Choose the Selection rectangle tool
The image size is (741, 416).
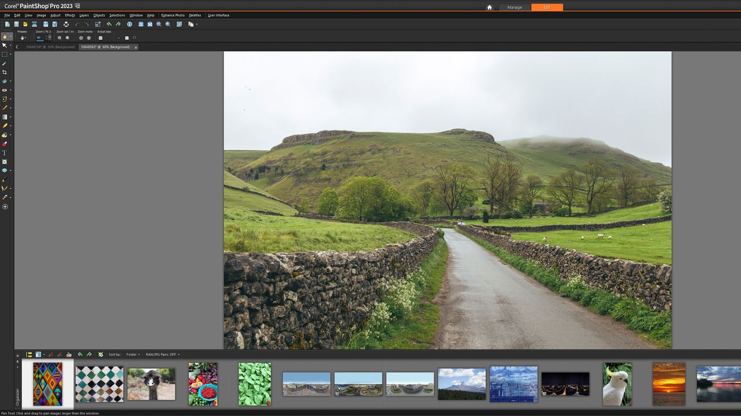(x=5, y=54)
